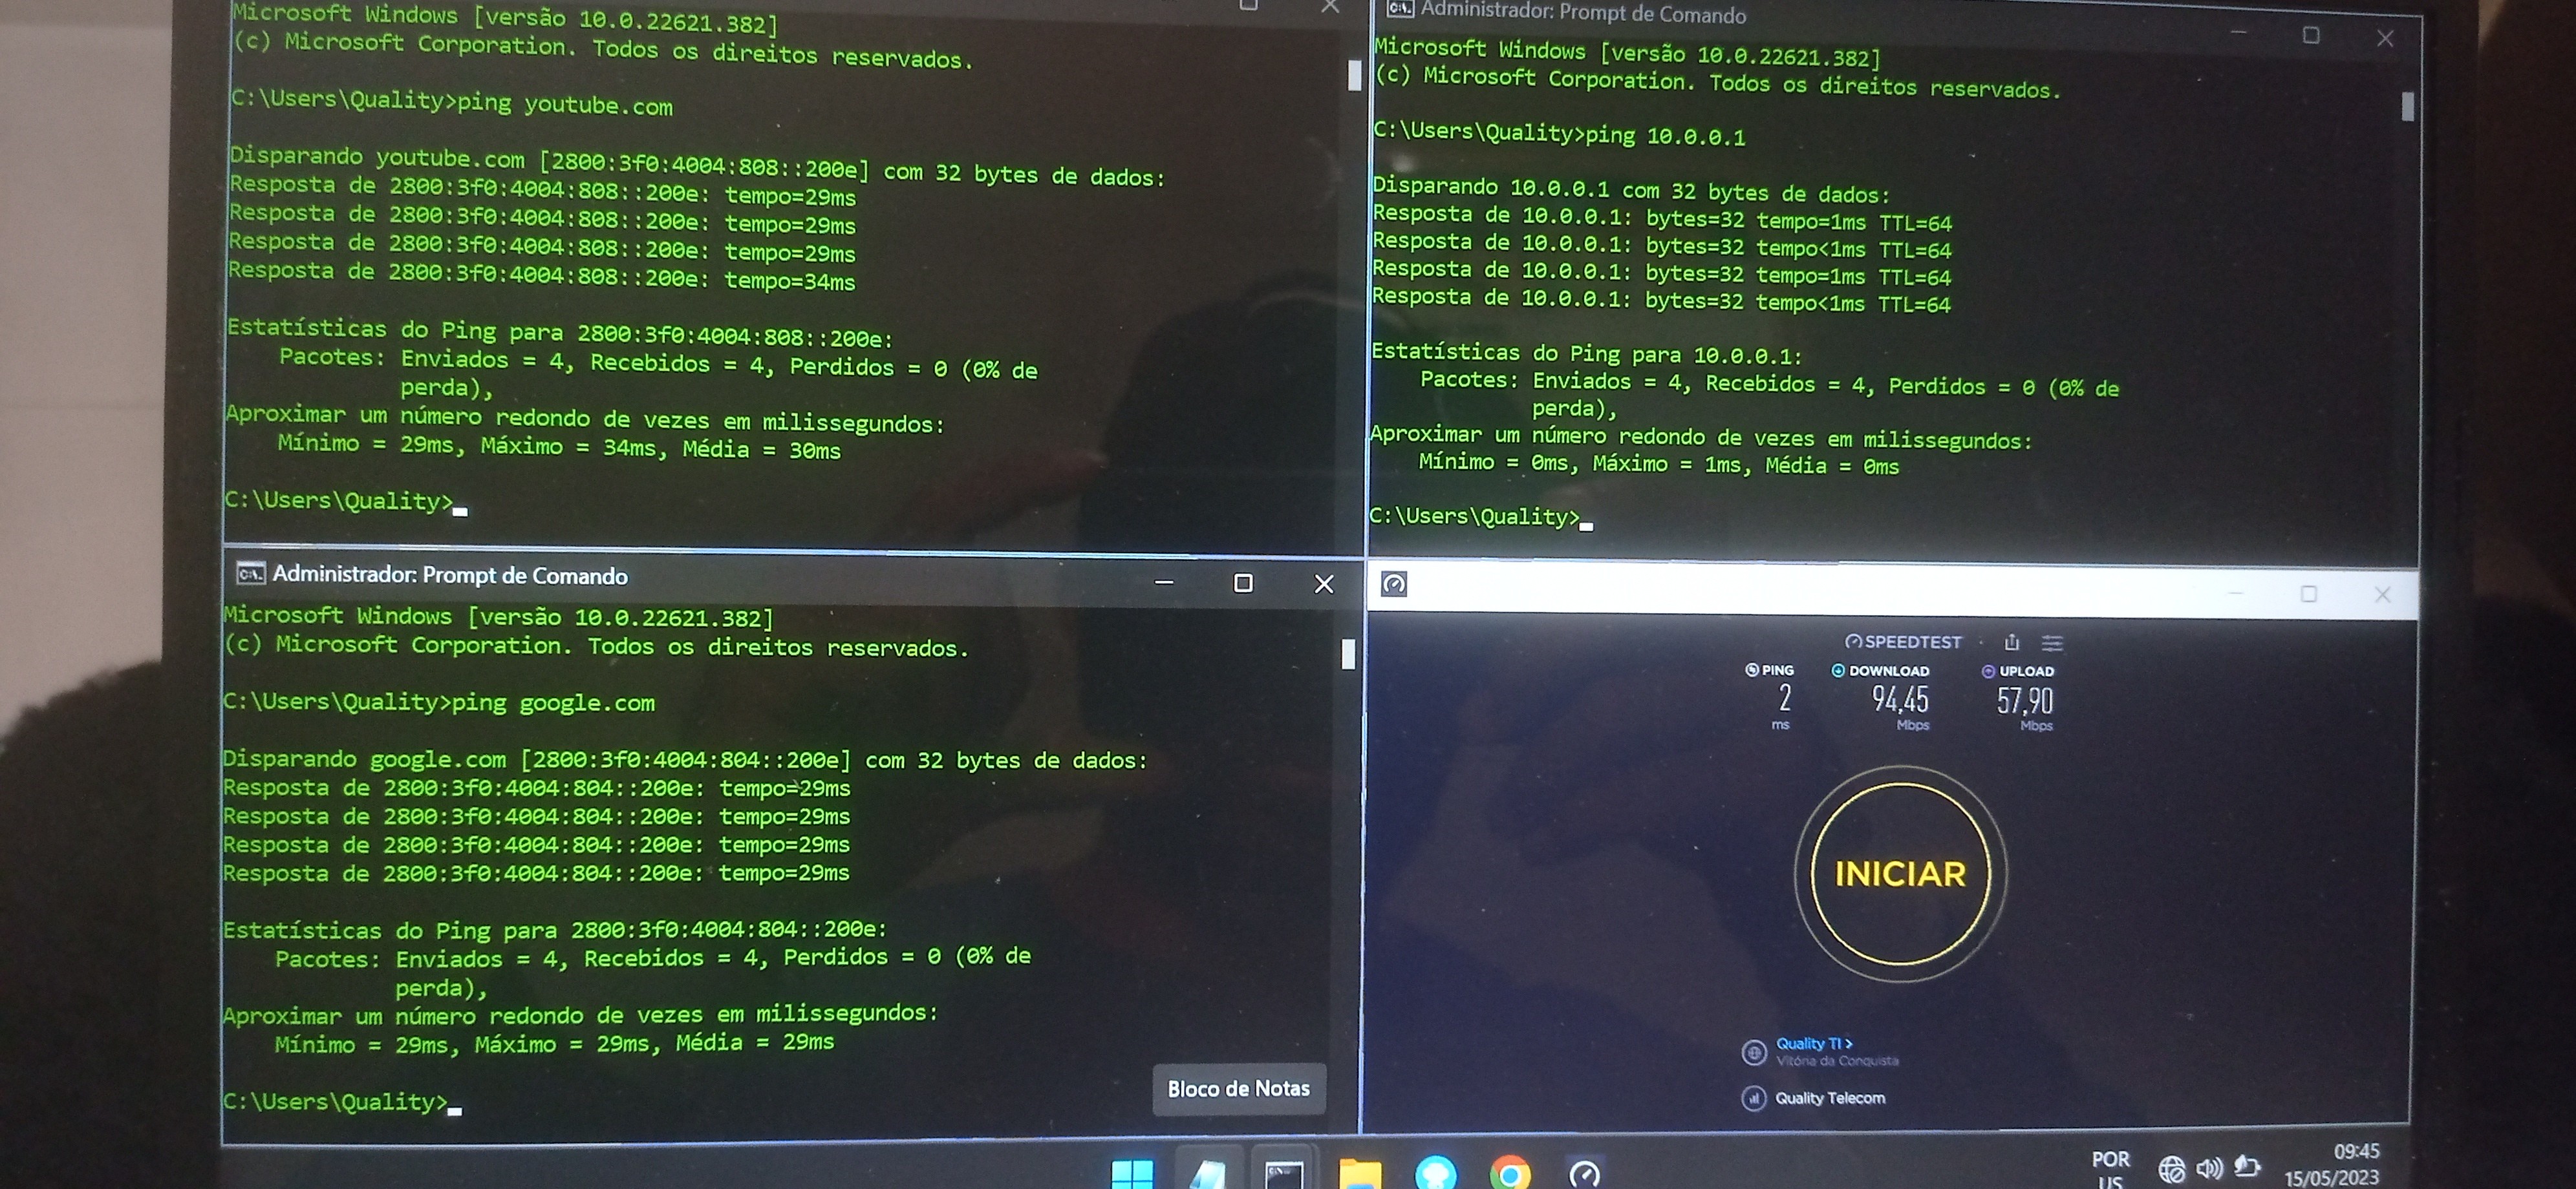This screenshot has height=1189, width=2576.
Task: Launch Google Chrome from the taskbar
Action: click(x=1510, y=1174)
